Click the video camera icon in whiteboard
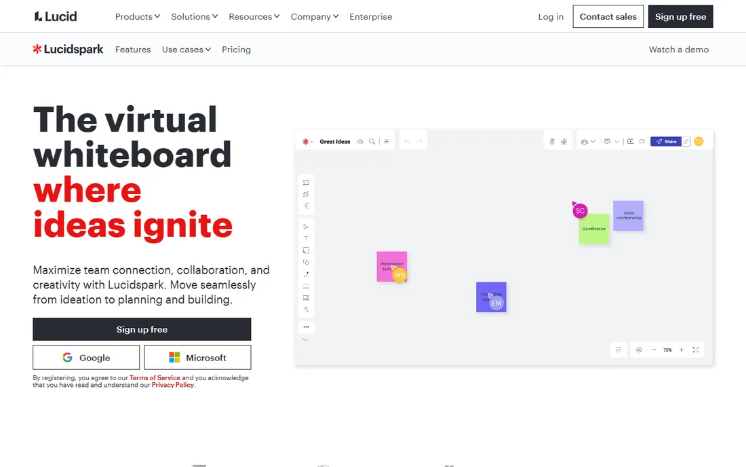Screen dimensions: 746x467 642,141
